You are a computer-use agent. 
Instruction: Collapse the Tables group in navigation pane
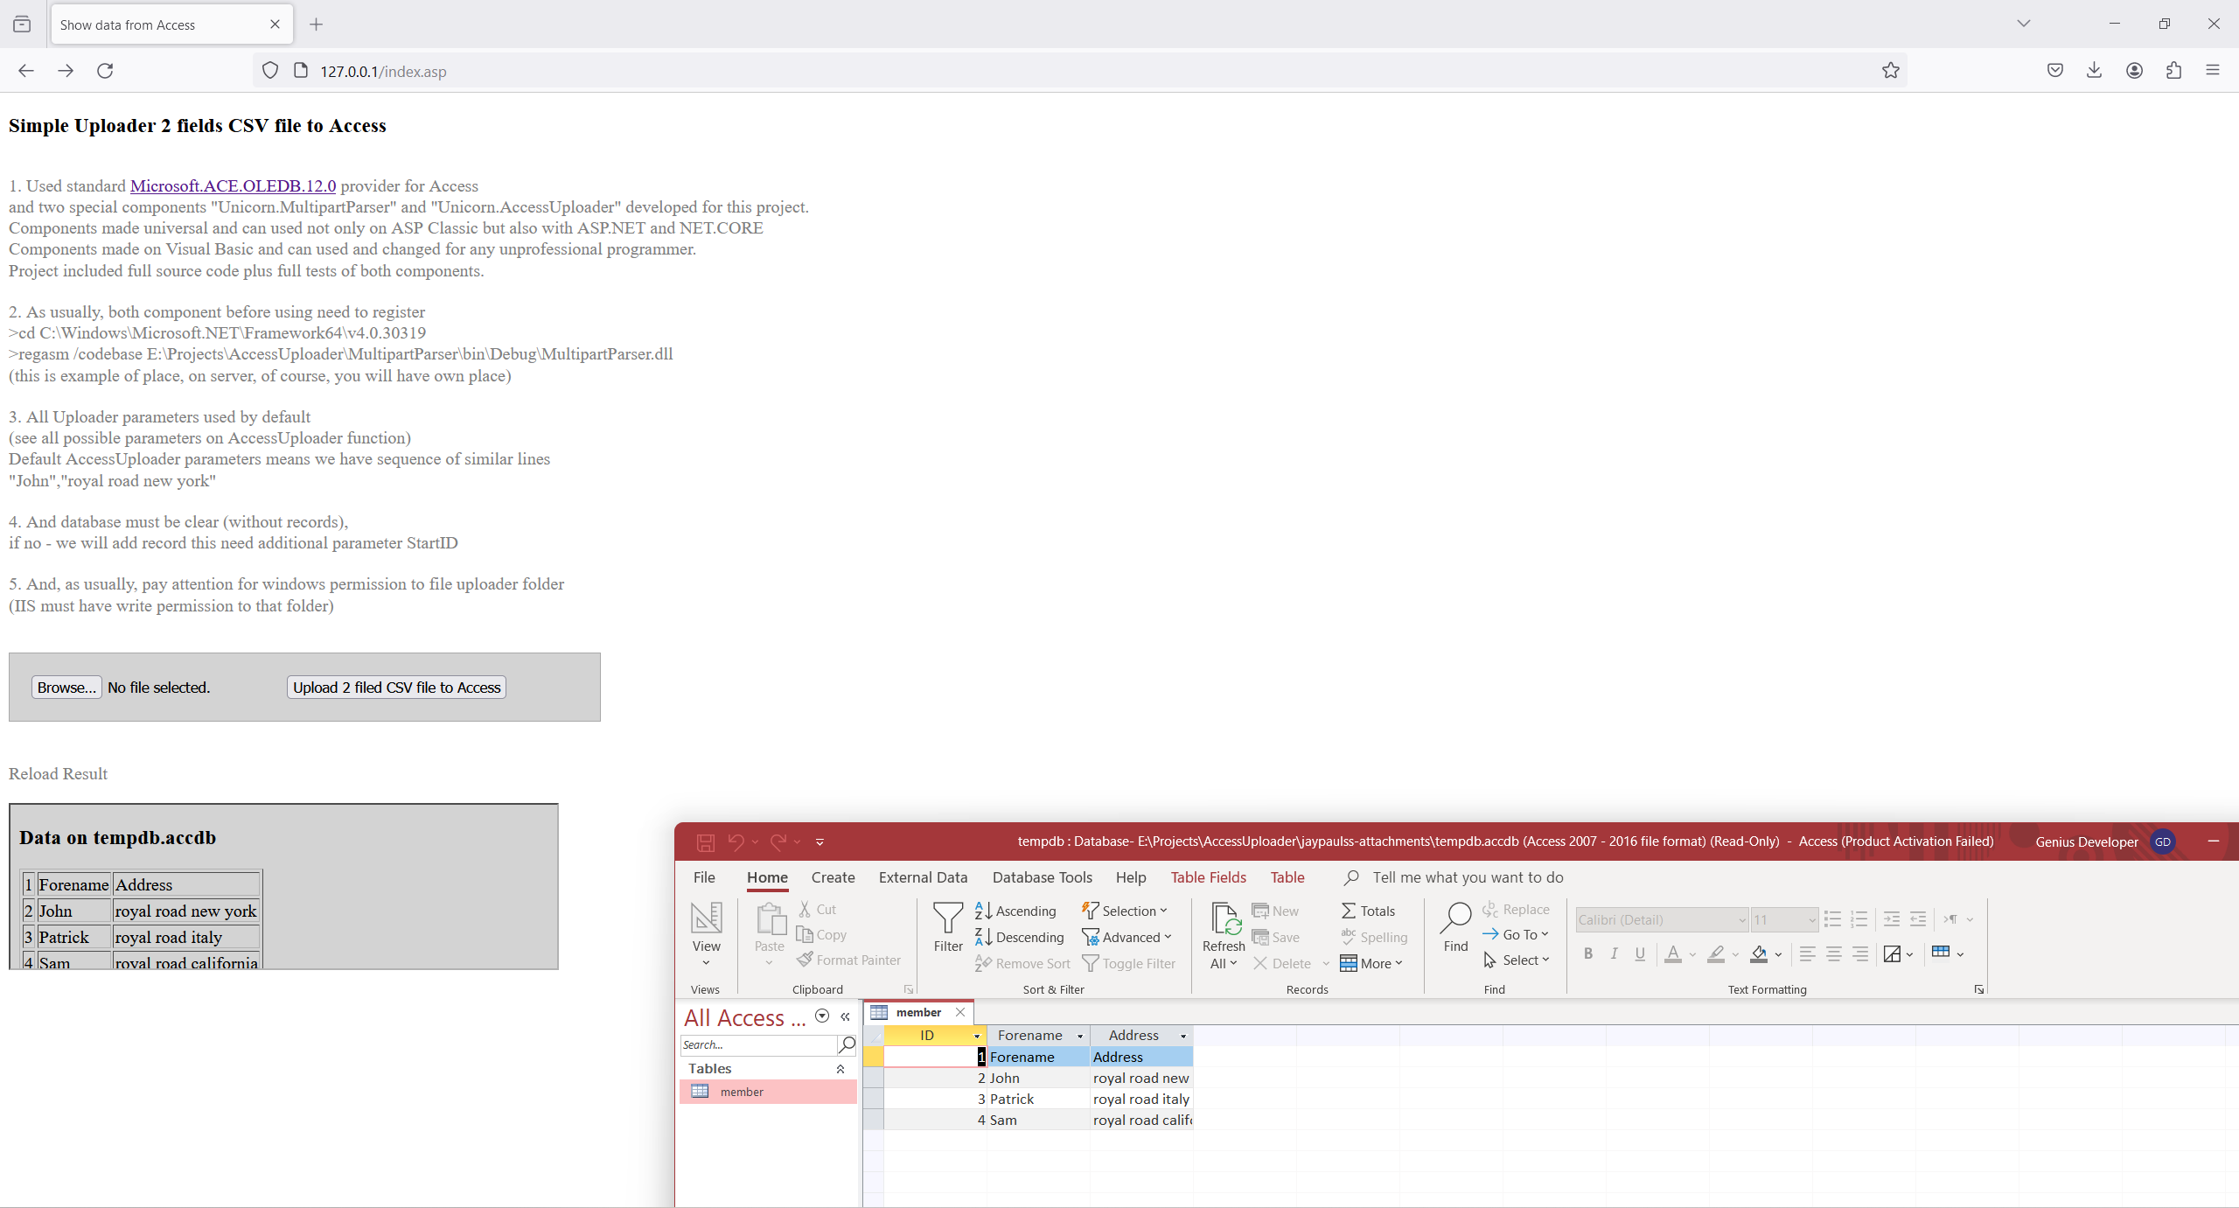click(x=840, y=1069)
